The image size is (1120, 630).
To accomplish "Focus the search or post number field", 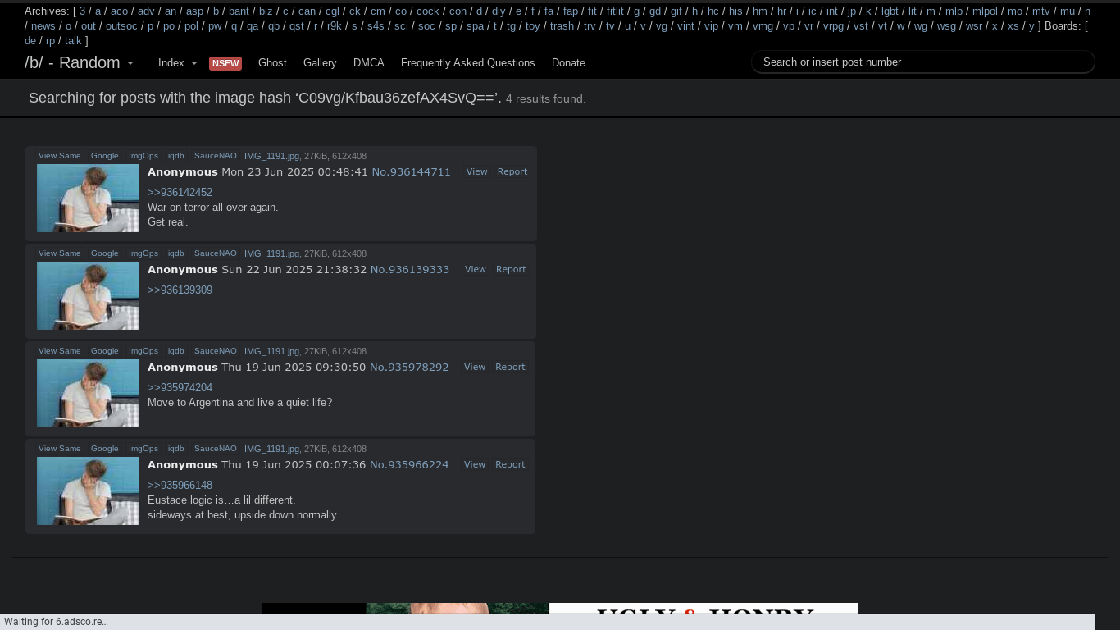I will pos(923,62).
